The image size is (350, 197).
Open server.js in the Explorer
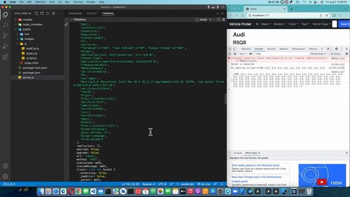pyautogui.click(x=28, y=78)
